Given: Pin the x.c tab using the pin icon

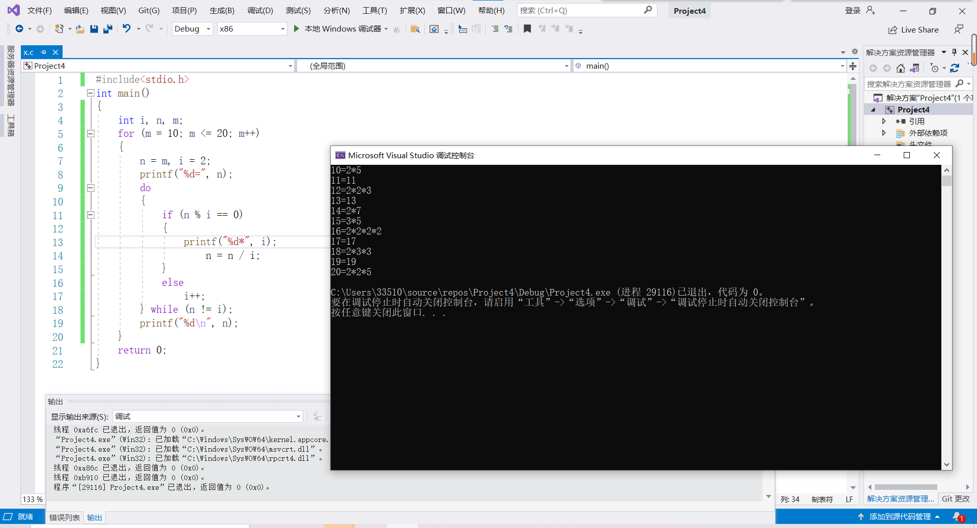Looking at the screenshot, I should tap(44, 52).
